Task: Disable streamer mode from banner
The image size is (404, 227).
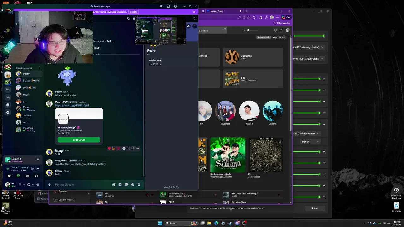Action: 134,12
